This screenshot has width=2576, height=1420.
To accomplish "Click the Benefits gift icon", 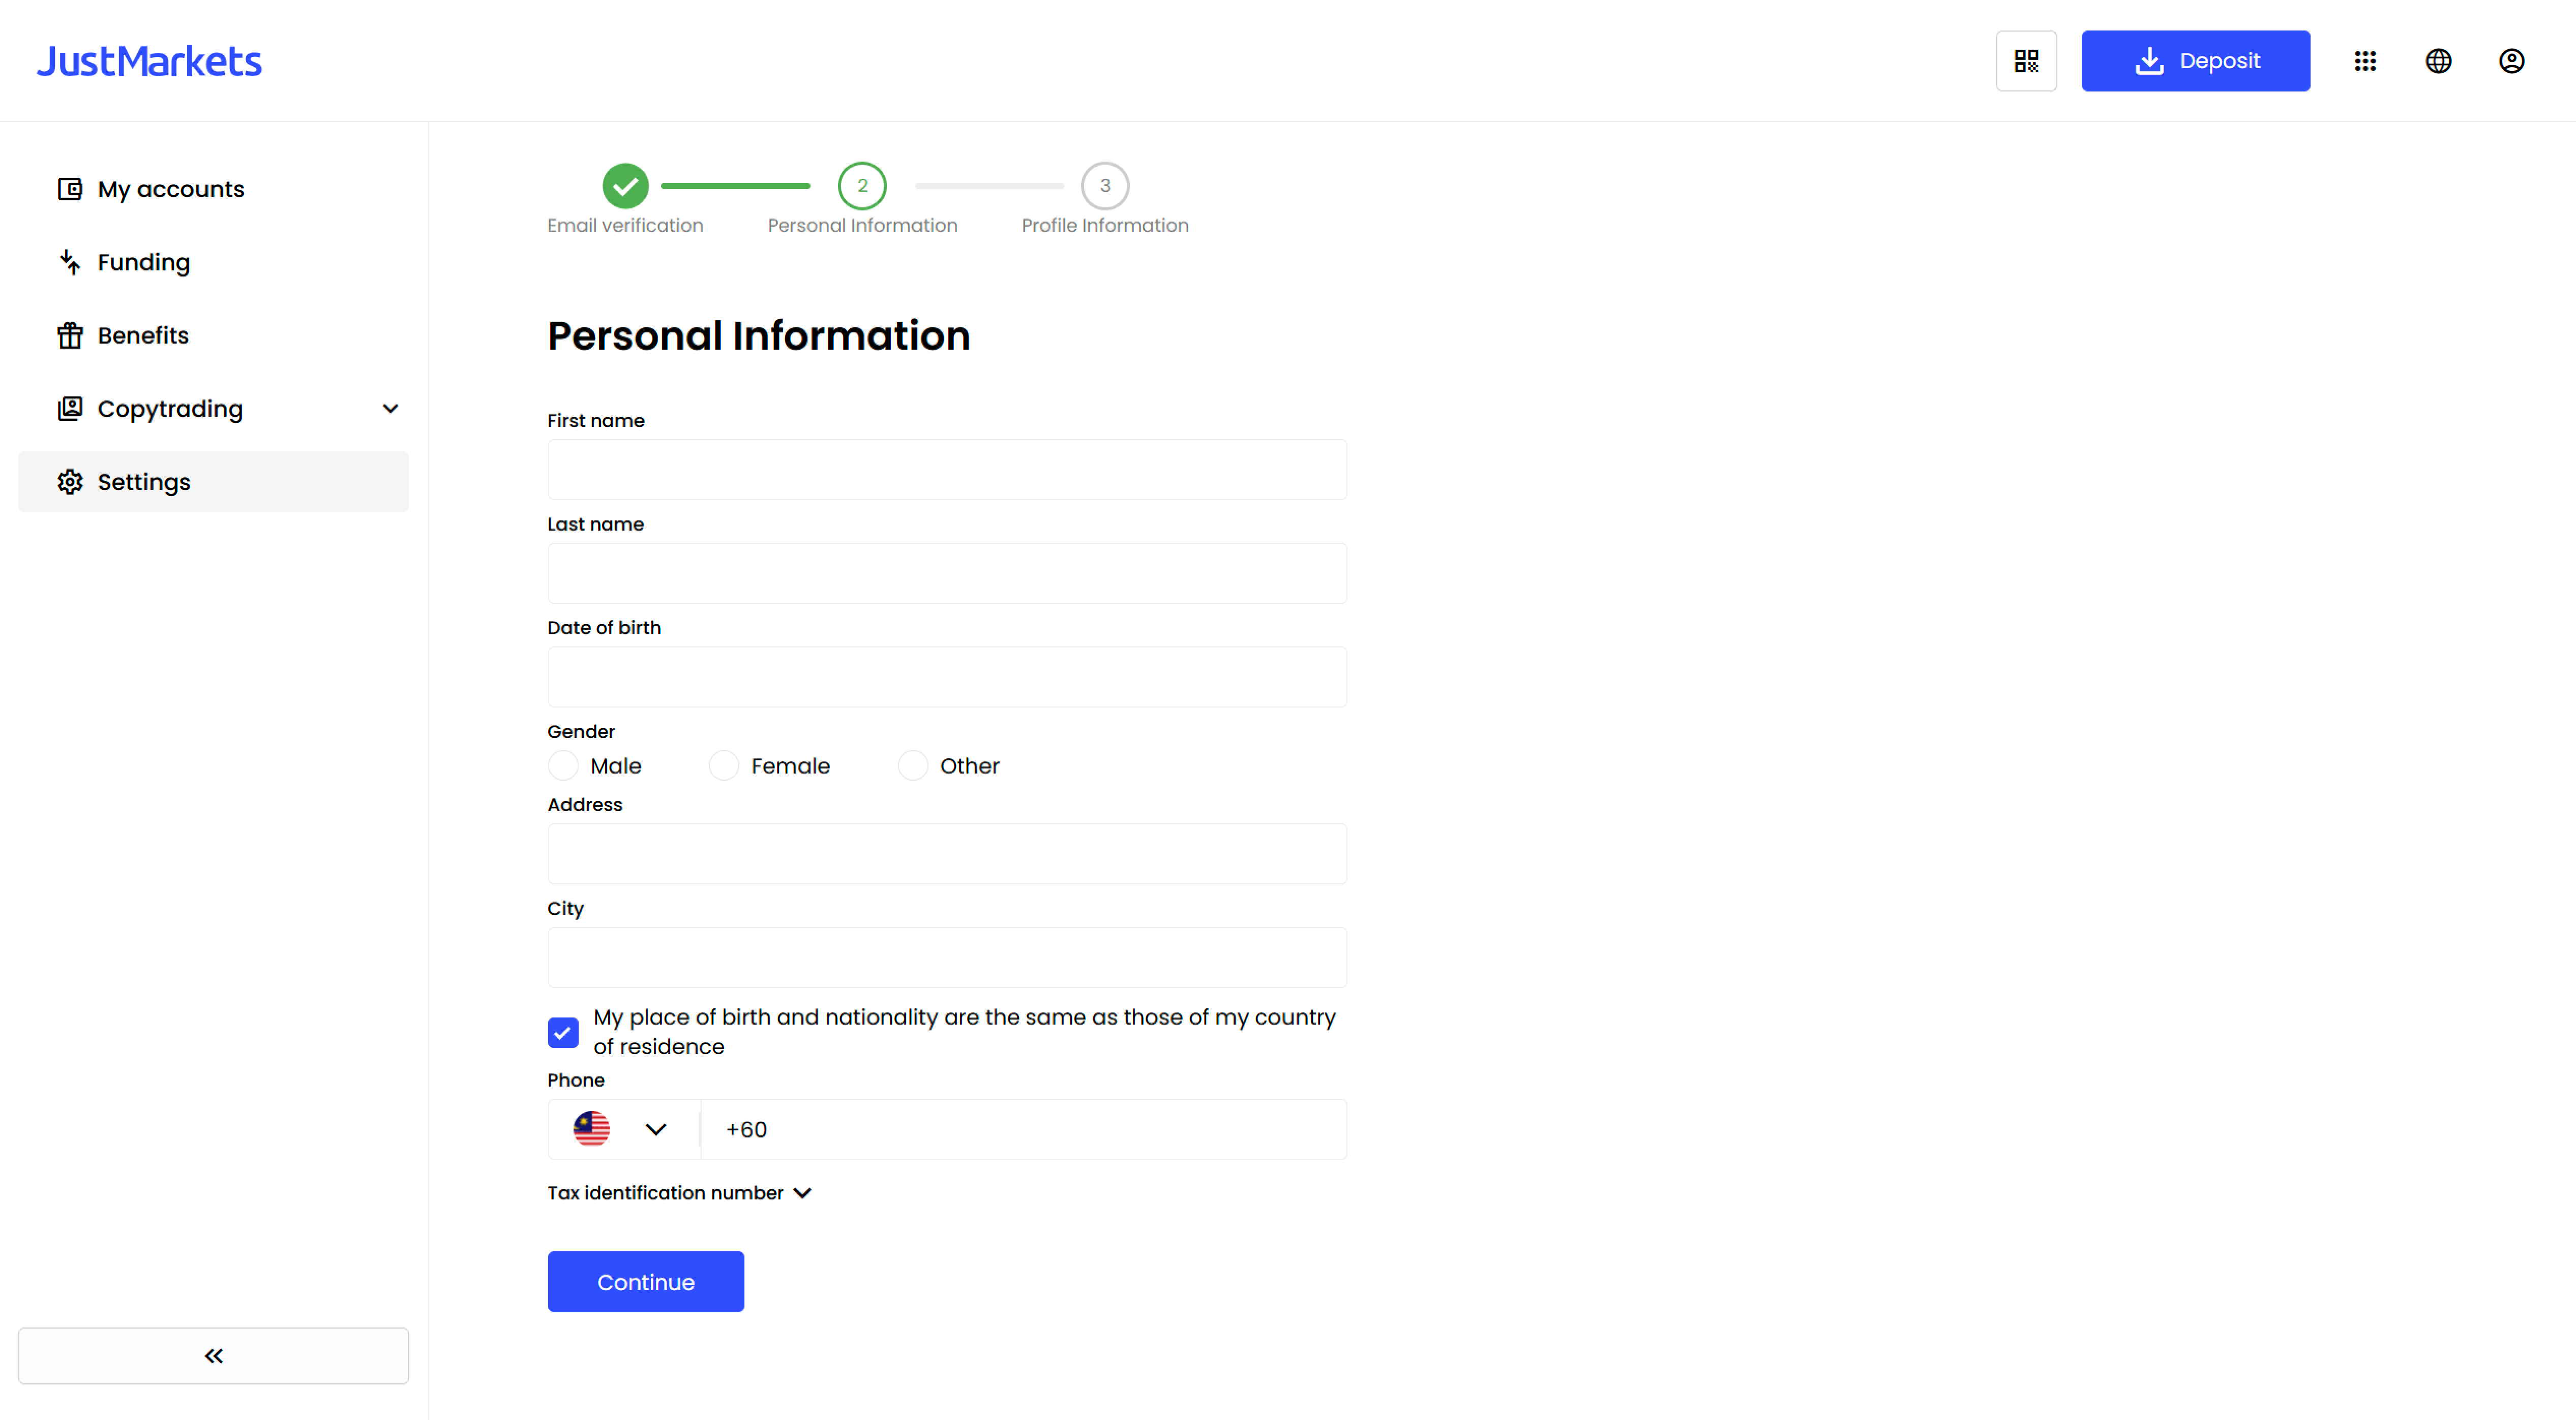I will tap(70, 335).
